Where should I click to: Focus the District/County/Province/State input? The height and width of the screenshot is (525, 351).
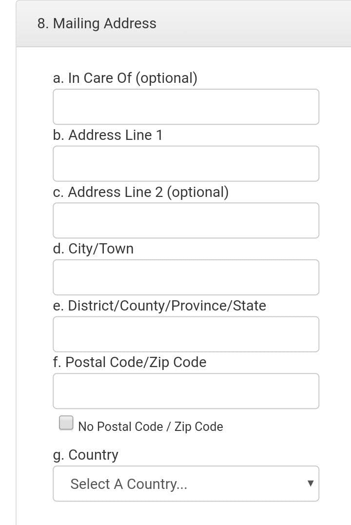tap(186, 334)
